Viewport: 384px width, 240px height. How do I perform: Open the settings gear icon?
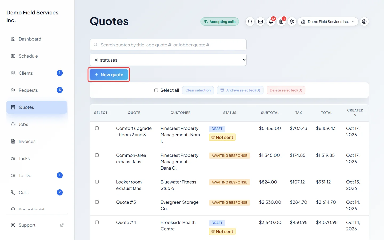click(292, 22)
